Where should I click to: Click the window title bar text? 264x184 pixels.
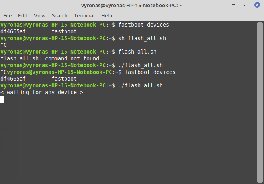(131, 6)
